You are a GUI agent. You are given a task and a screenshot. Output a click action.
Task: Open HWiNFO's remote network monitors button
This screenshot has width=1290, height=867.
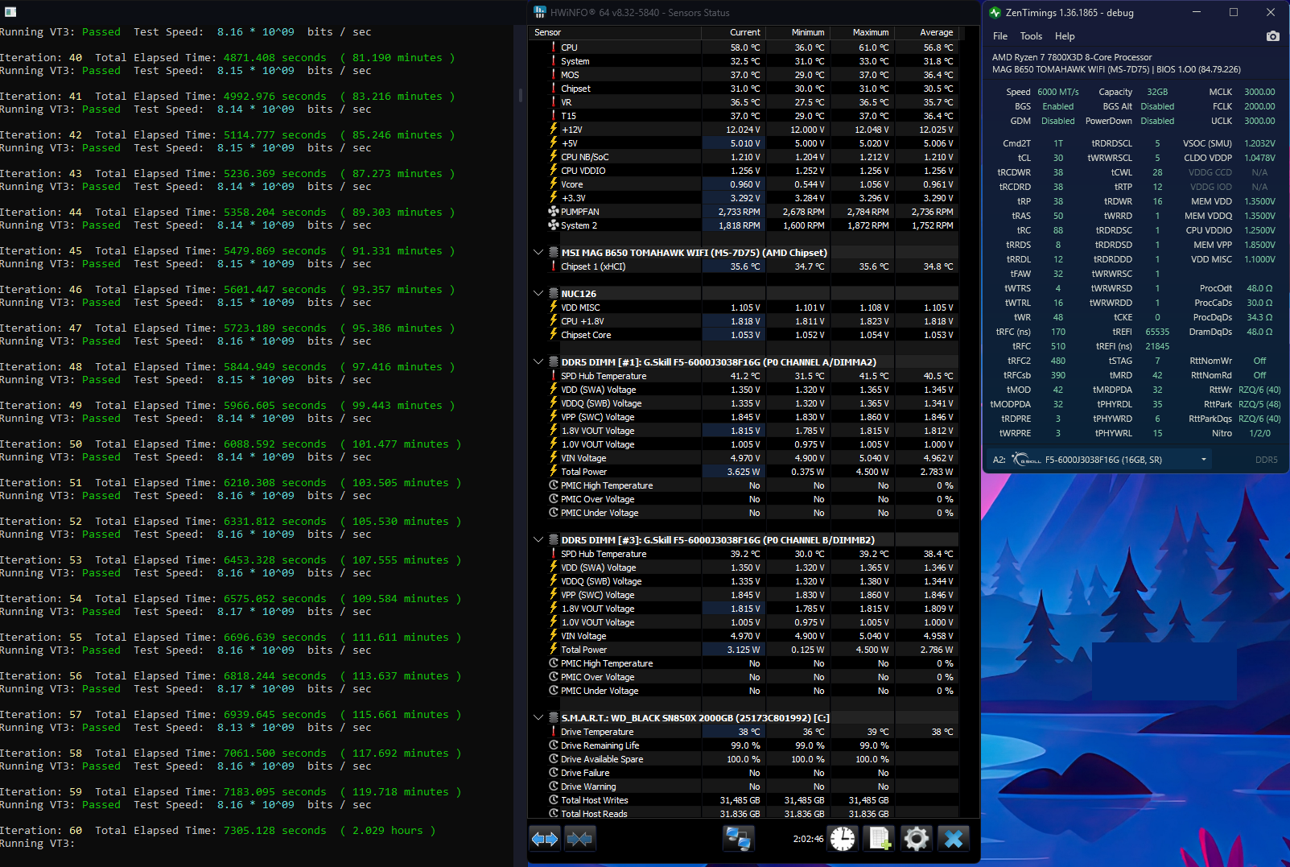[x=738, y=839]
